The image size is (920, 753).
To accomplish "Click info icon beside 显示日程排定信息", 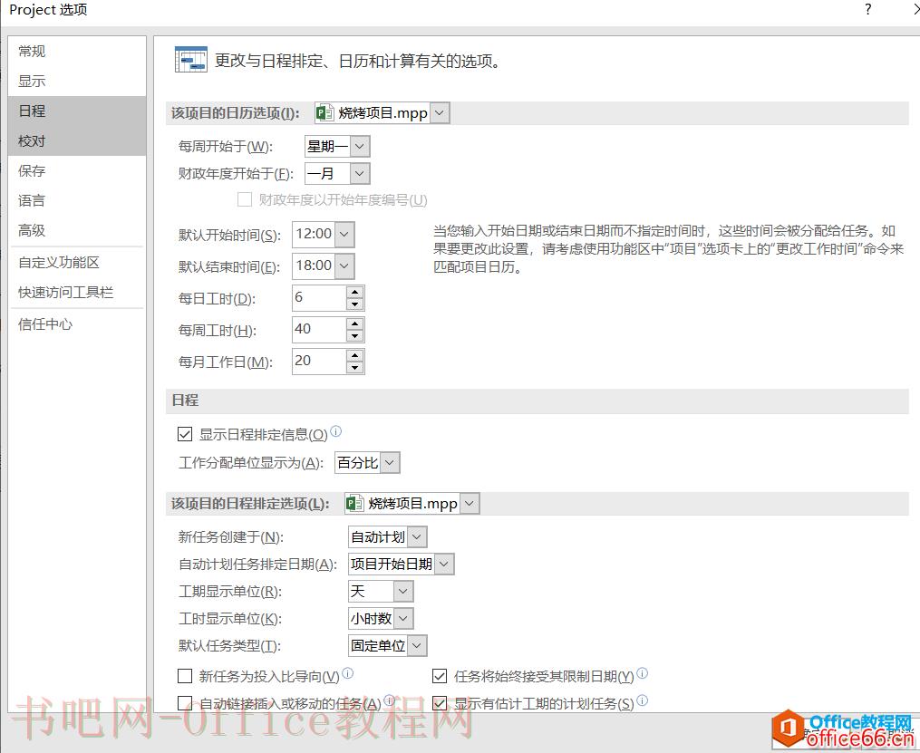I will point(335,431).
